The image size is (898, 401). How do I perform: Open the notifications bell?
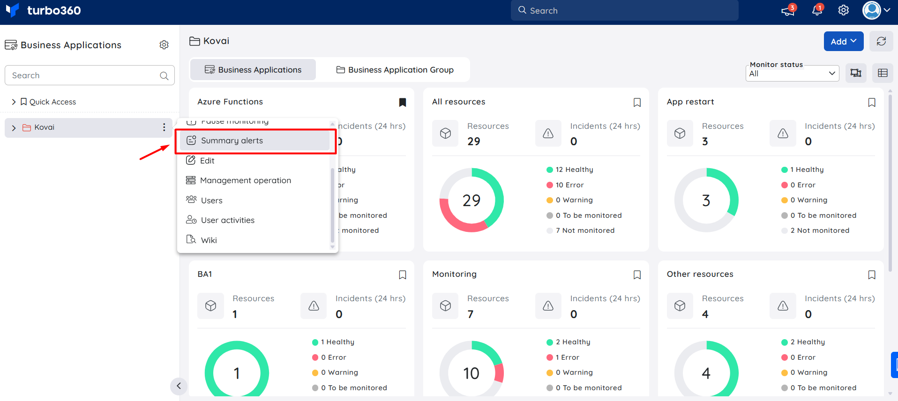tap(817, 10)
